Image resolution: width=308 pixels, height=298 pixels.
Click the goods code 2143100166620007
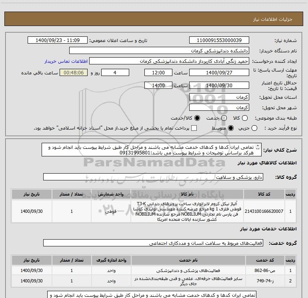click(x=264, y=211)
